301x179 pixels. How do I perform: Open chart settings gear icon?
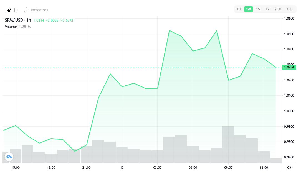click(289, 168)
